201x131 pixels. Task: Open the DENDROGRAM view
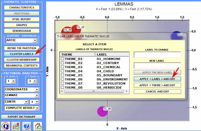(22, 31)
